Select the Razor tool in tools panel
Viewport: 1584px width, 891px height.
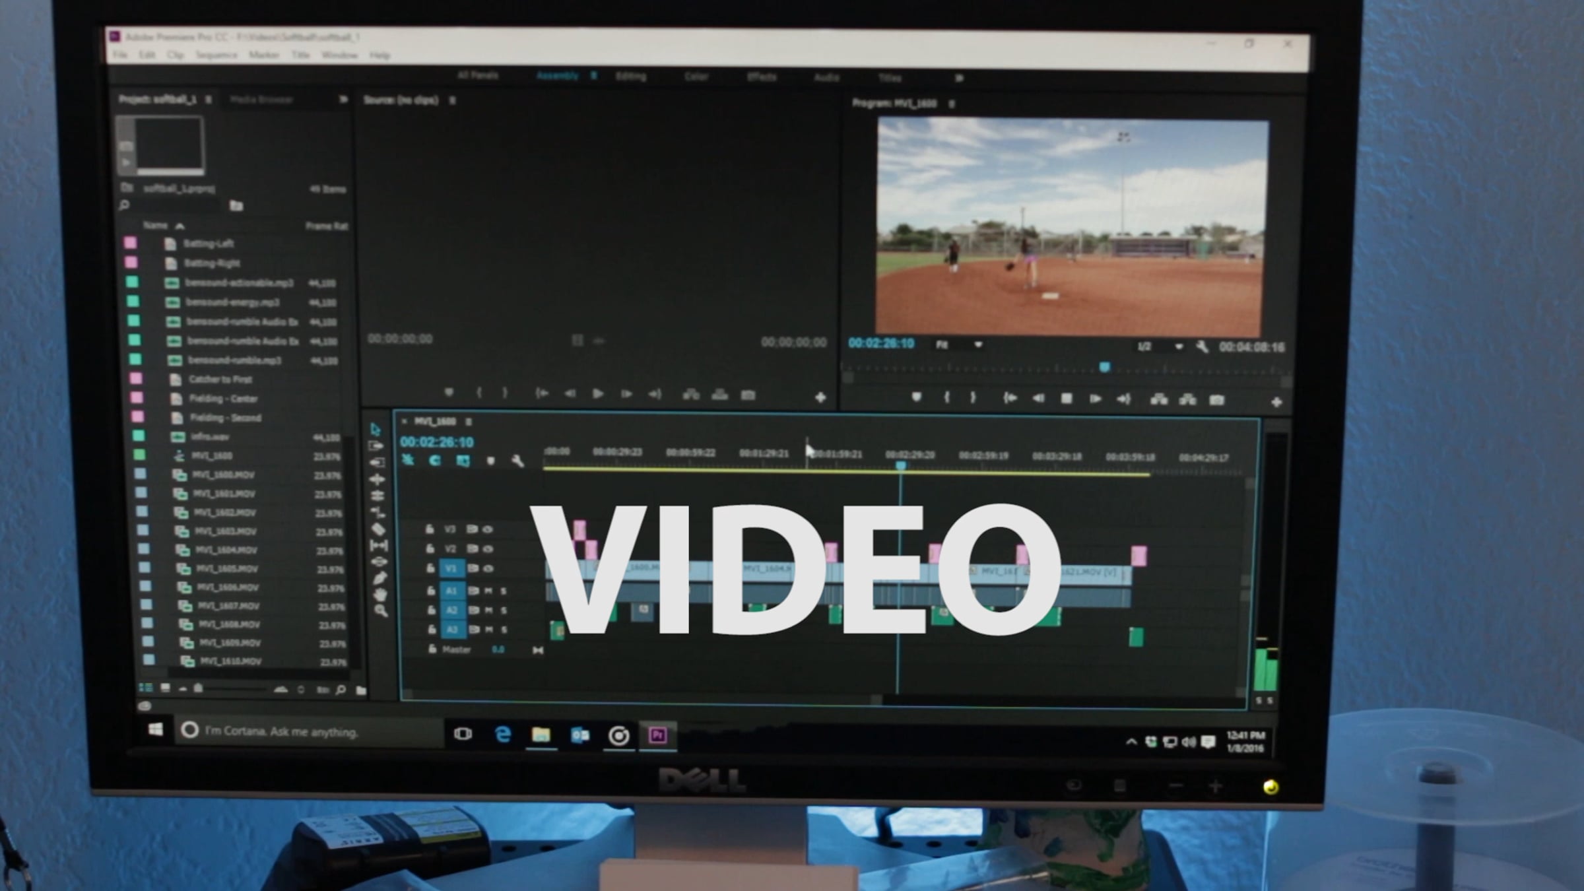coord(378,529)
